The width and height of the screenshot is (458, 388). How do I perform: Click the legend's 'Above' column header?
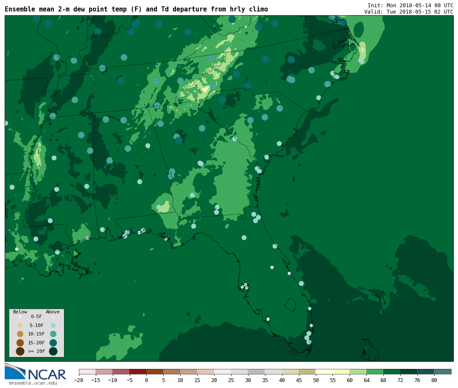[53, 312]
